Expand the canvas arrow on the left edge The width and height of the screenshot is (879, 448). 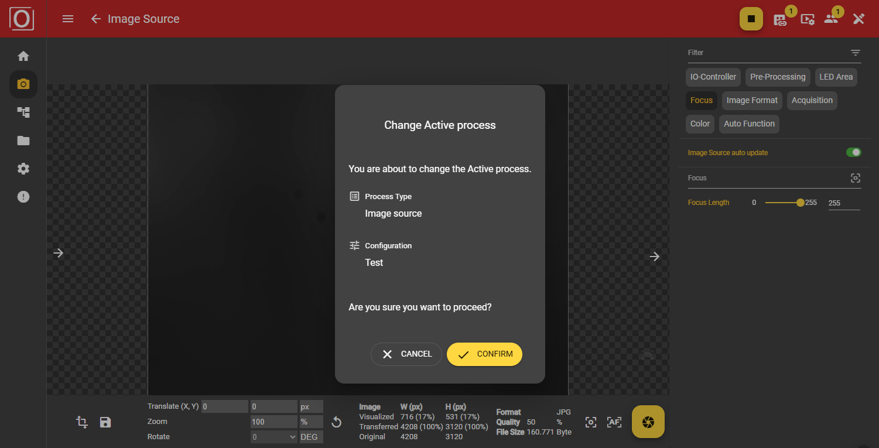pos(57,252)
